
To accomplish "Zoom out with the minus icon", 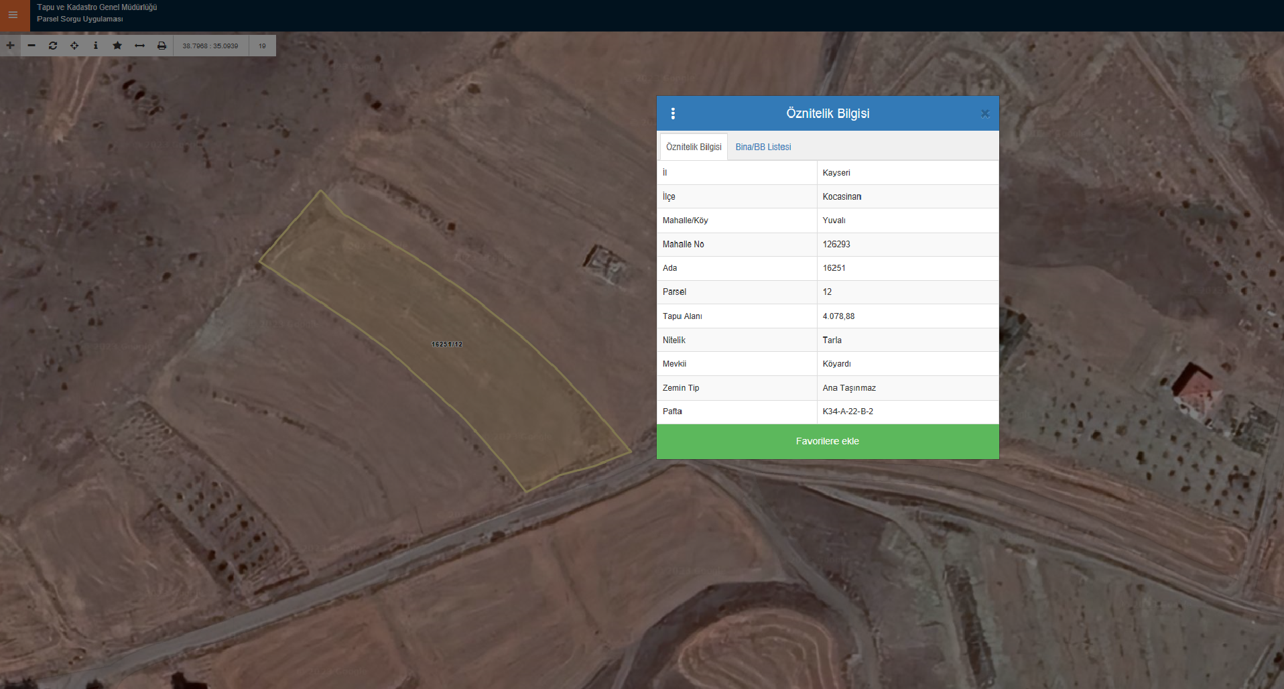I will pyautogui.click(x=31, y=46).
